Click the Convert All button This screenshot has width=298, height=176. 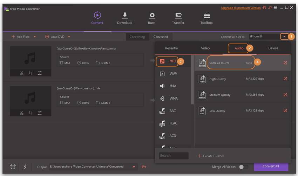point(271,167)
